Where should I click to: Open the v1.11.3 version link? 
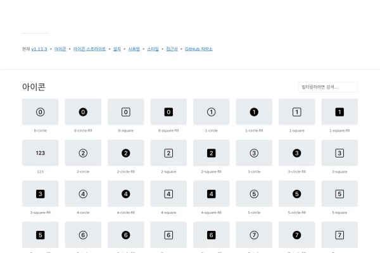pyautogui.click(x=39, y=49)
